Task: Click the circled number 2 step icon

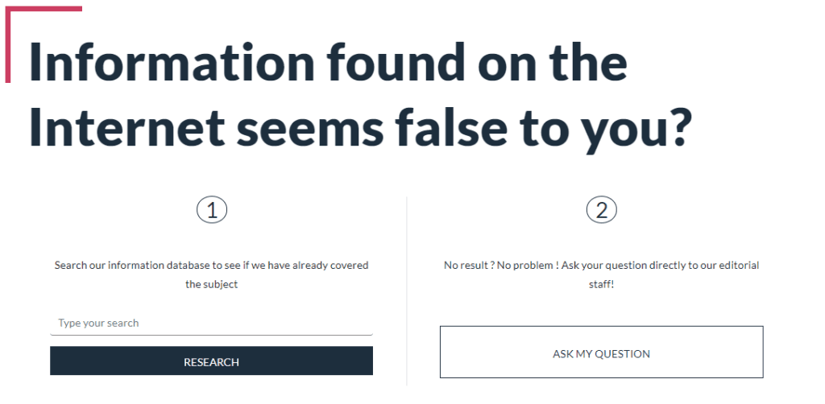Action: (601, 211)
